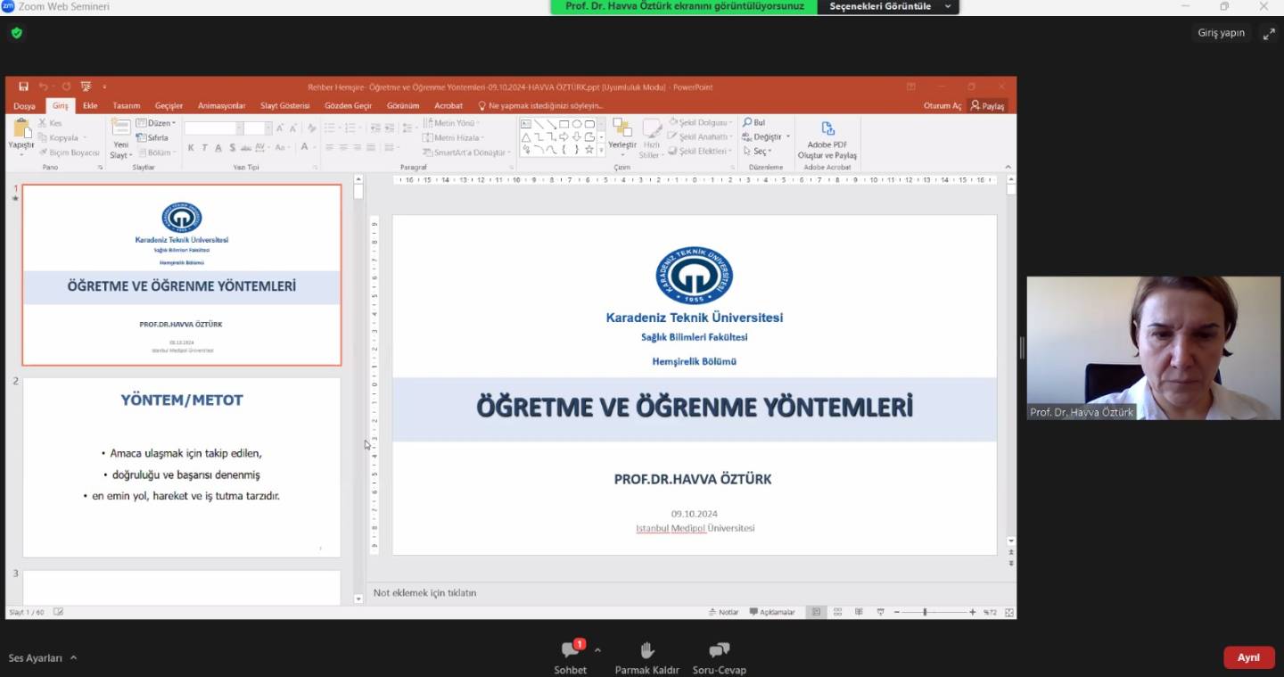Add a new slide with Yeni Slayt

(120, 138)
